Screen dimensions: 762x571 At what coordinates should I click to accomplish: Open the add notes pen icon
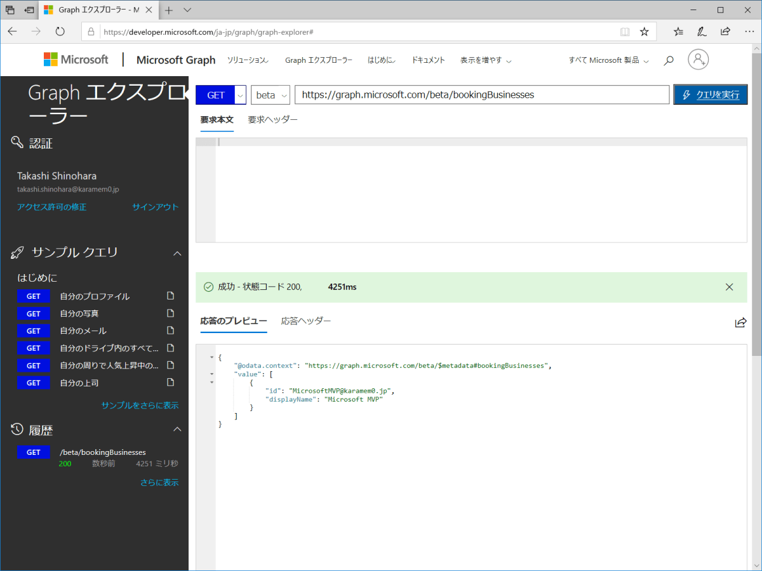[702, 32]
